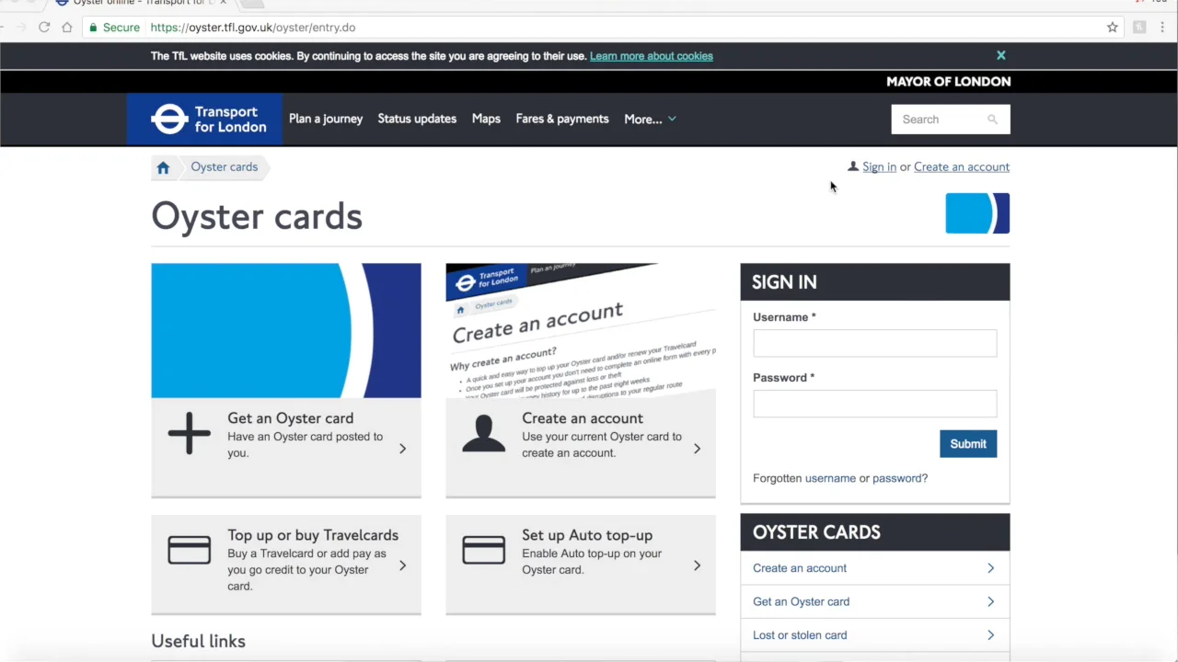Viewport: 1178px width, 662px height.
Task: Click arrow on Set up Auto top-up tile
Action: [x=697, y=565]
